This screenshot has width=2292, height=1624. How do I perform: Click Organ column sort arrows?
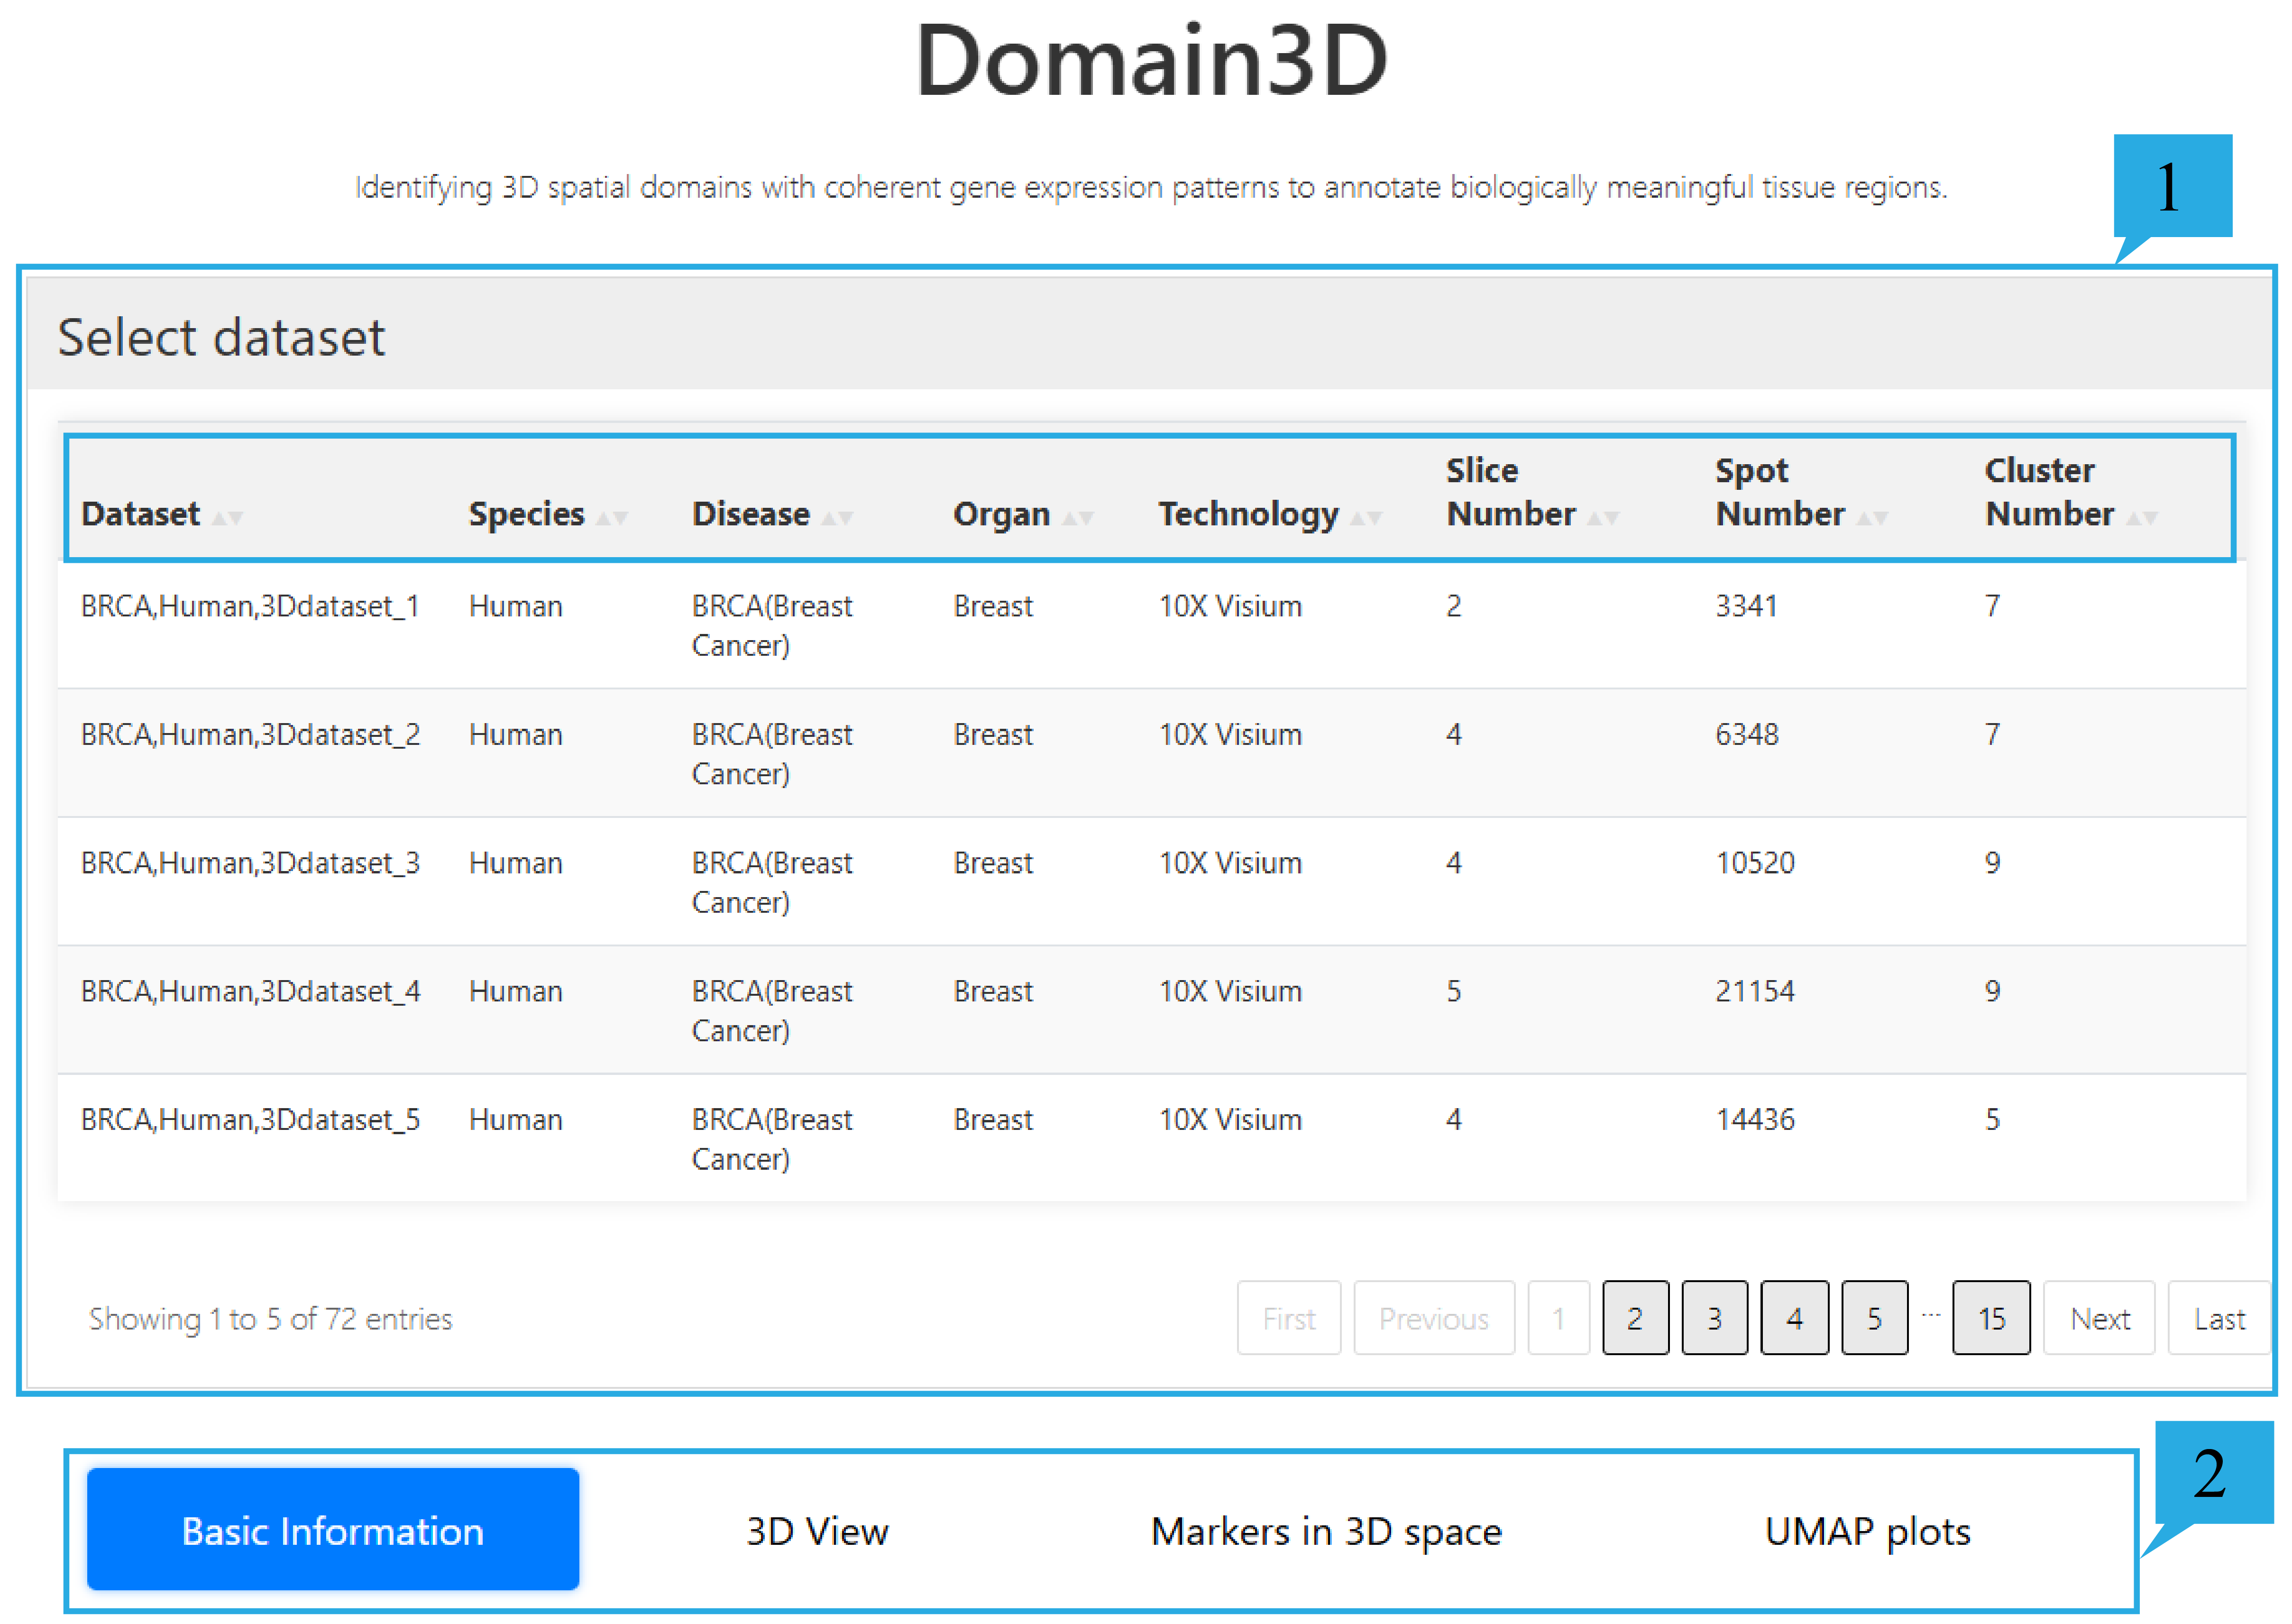[x=1077, y=517]
